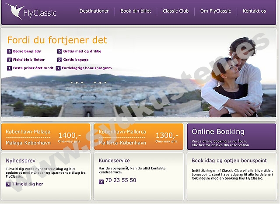Click the arrow icon beside Bedre benplads
The width and height of the screenshot is (280, 204).
[9, 52]
